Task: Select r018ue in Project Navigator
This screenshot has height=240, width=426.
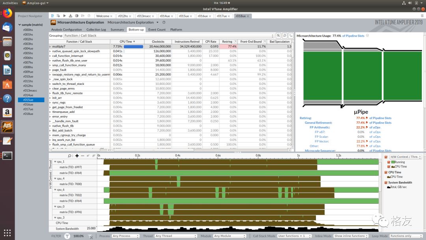Action: coord(28,114)
